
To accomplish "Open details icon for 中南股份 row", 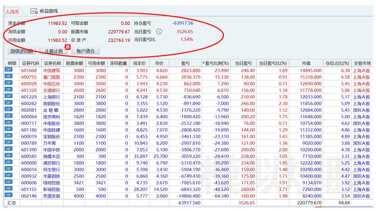I will [8, 122].
